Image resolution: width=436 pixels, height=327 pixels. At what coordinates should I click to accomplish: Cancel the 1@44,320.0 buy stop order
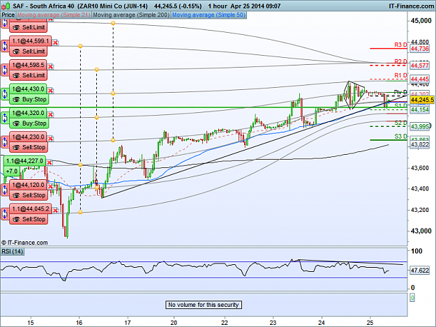50,114
